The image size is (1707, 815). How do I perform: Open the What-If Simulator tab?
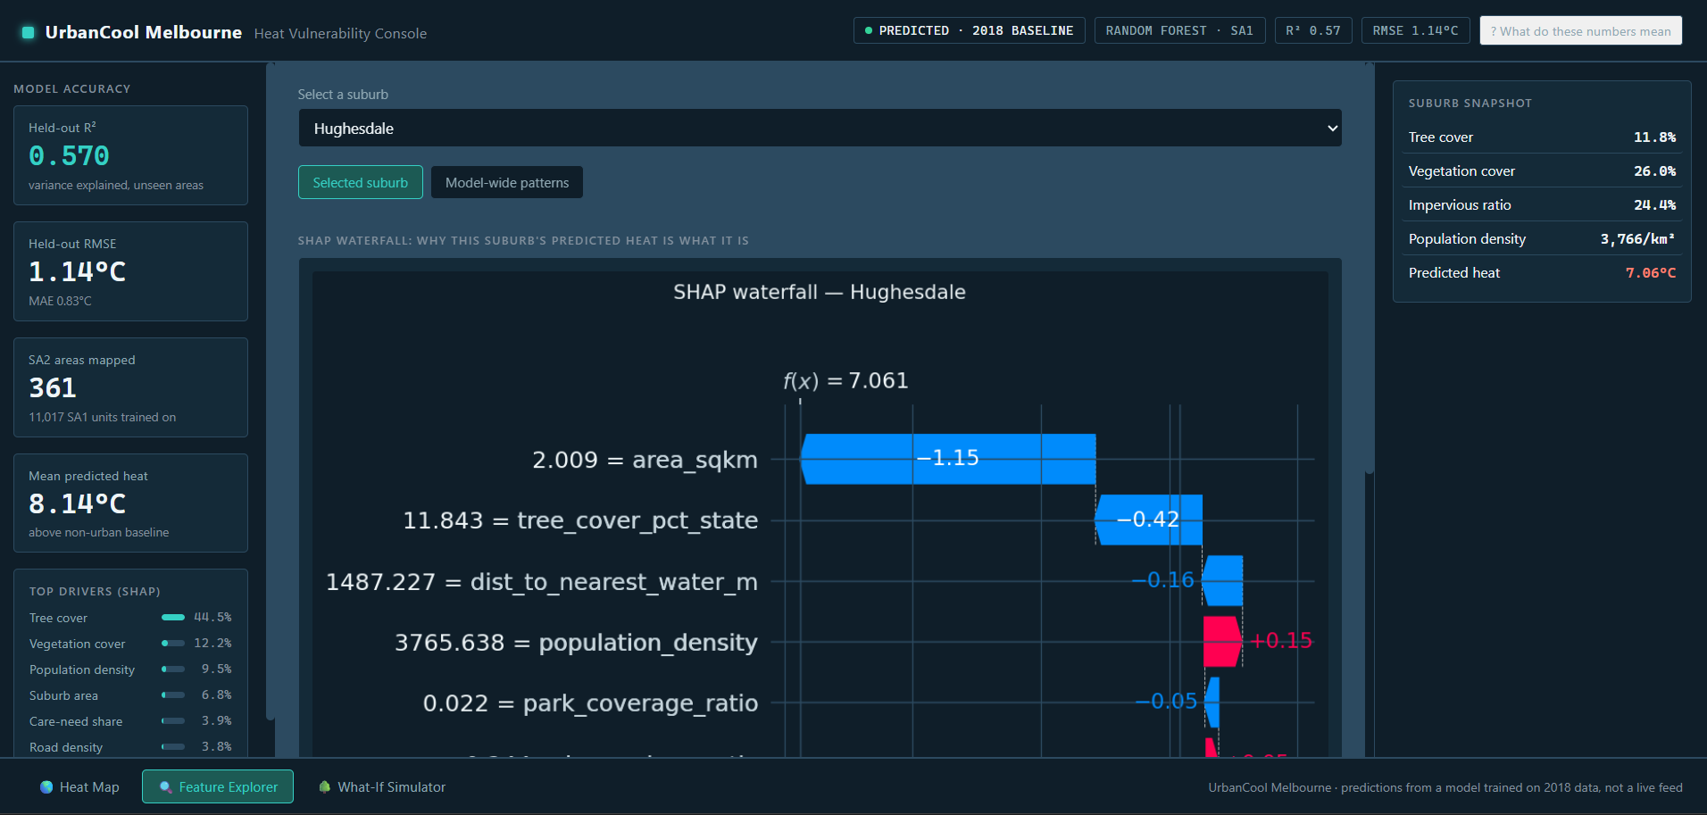pos(382,787)
